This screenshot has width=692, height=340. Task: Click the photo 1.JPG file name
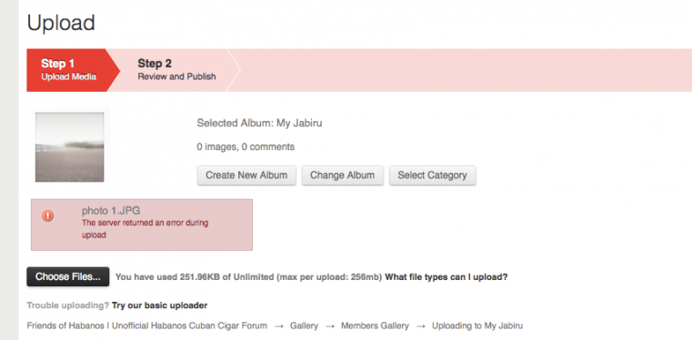coord(111,211)
